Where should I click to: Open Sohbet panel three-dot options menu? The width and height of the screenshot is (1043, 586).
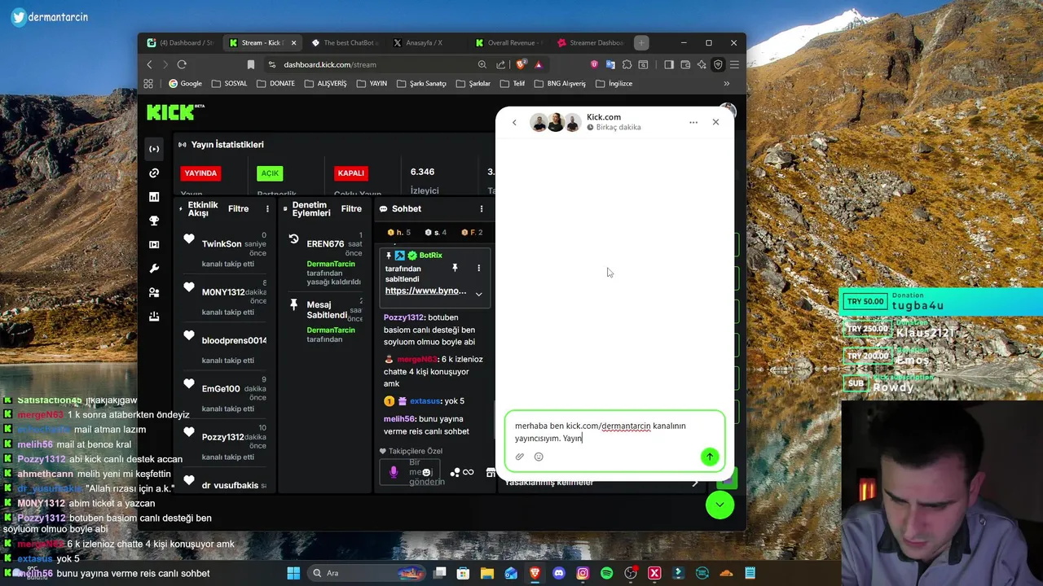tap(481, 209)
